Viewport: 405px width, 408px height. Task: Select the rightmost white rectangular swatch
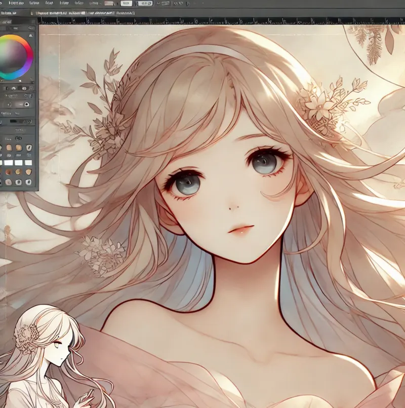(28, 163)
